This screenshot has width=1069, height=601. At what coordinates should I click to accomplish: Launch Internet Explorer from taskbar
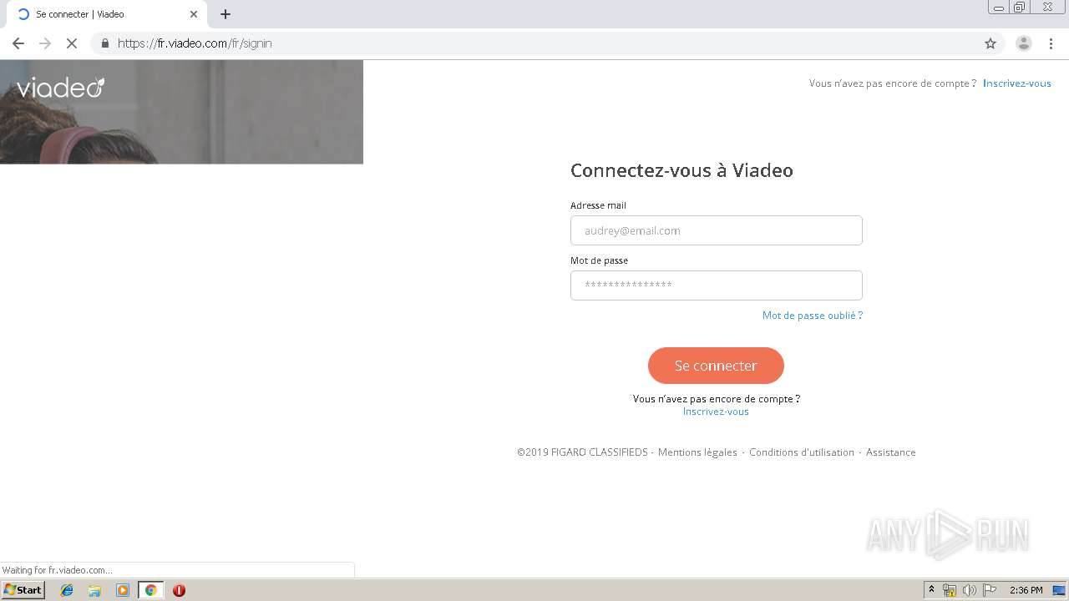pyautogui.click(x=67, y=590)
